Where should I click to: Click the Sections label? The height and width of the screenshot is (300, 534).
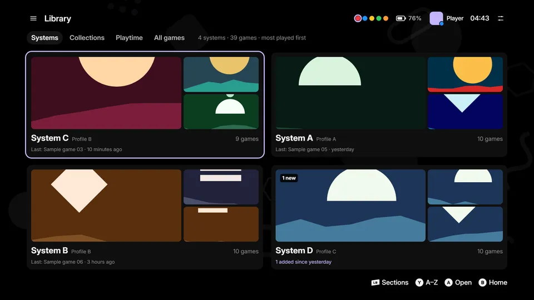(395, 283)
